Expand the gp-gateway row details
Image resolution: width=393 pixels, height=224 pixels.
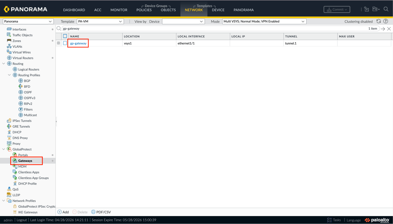pos(59,43)
